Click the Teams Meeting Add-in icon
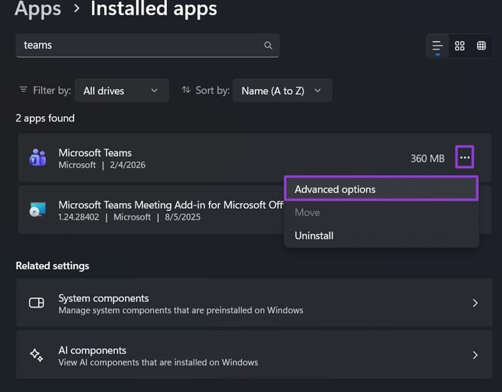The width and height of the screenshot is (502, 392). [x=37, y=210]
